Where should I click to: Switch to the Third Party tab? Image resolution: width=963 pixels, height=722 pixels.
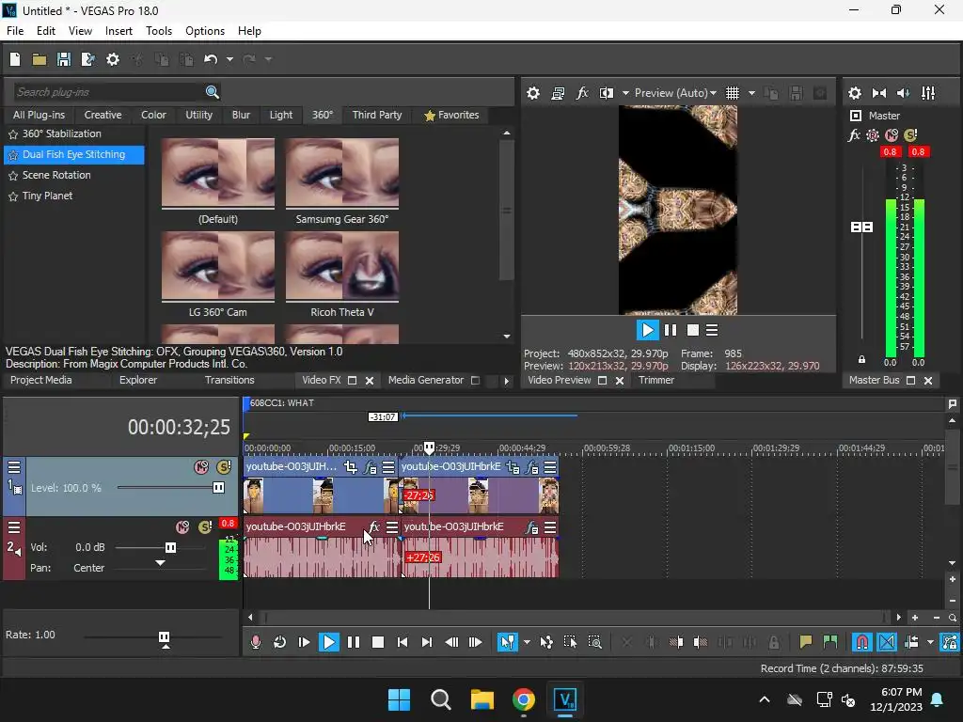tap(377, 115)
